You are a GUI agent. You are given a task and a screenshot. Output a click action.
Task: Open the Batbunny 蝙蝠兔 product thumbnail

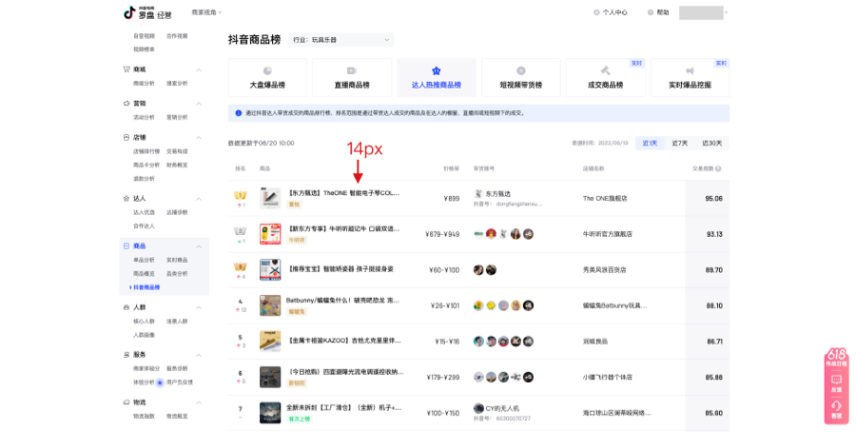tap(270, 305)
